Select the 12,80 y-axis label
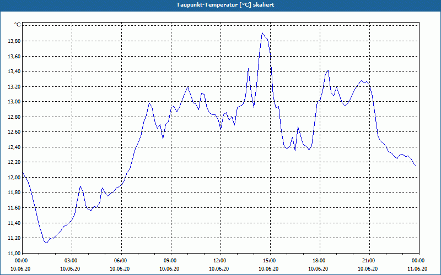441x275 pixels. 15,117
